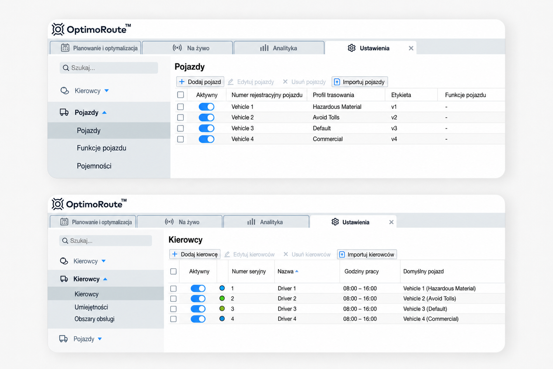The width and height of the screenshot is (553, 369).
Task: Close Ustawienia tab in top panel
Action: pos(411,48)
